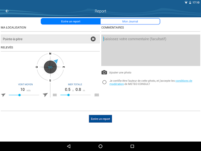Adjust the Vent Moyen wind speed slider
The width and height of the screenshot is (201, 151).
pyautogui.click(x=24, y=95)
